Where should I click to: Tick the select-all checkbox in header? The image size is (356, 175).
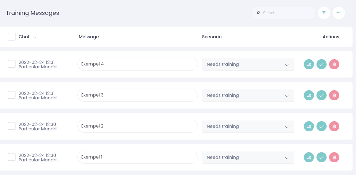coord(12,37)
